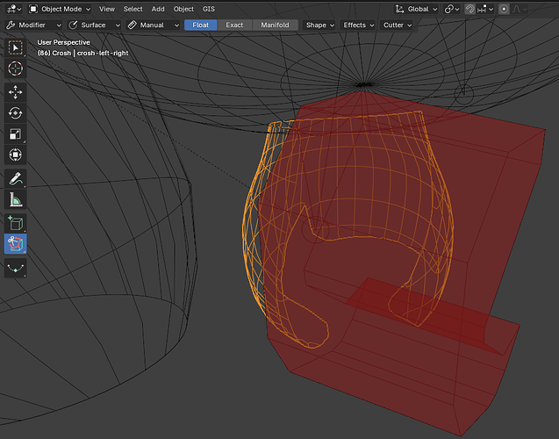Open the proportional falloff dropdown
Screen dimensions: 559x439
point(520,9)
